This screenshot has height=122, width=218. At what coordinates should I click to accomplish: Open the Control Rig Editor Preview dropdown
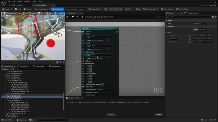[x=76, y=9]
